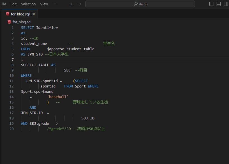Open the Edit menu

13,4
